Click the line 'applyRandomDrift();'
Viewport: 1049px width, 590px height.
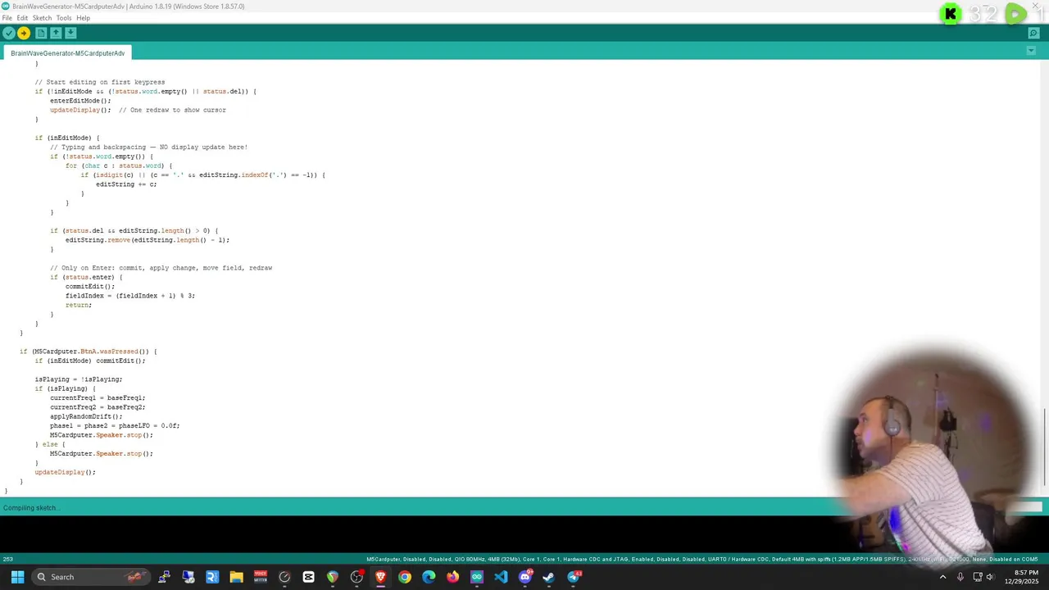86,416
